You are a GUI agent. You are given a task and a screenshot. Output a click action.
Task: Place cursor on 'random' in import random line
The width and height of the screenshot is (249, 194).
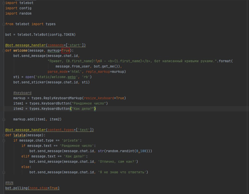25,14
